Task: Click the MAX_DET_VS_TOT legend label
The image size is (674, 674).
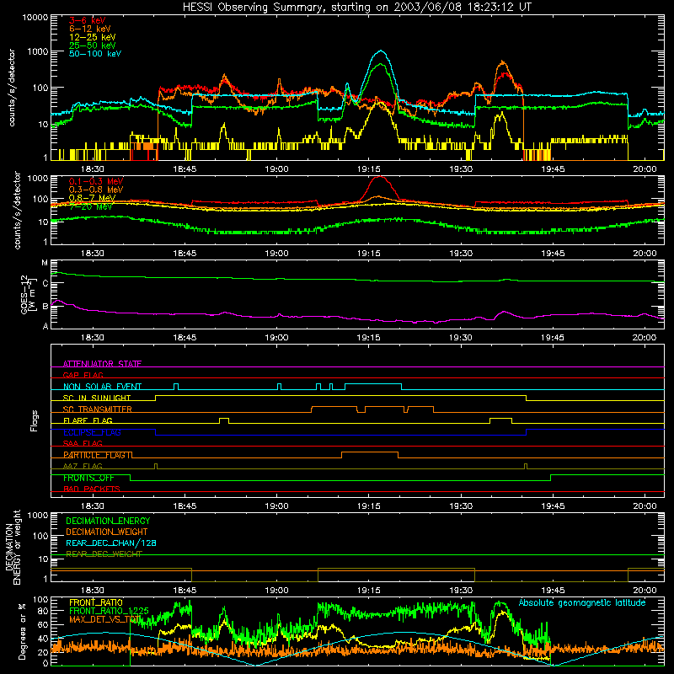Action: [105, 619]
